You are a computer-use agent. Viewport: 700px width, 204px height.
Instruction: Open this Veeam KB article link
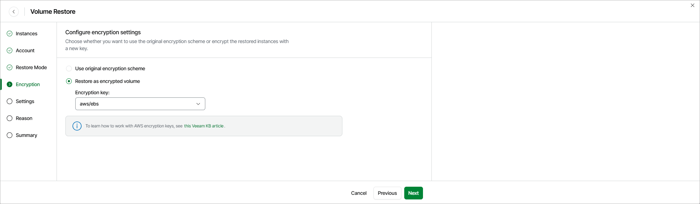click(x=204, y=126)
